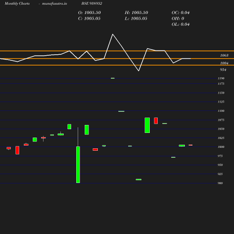Viewport: 234px width, 234px height.
Task: Click the 1004 level label
Action: [224, 63]
